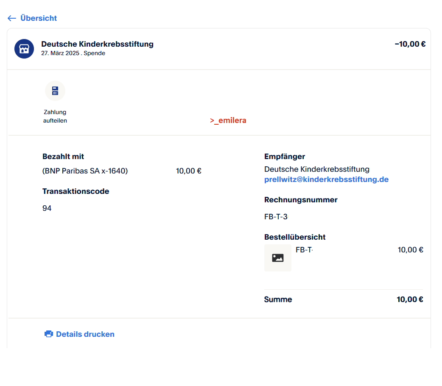Screen dimensions: 442x386
Task: Open the Details drucken link
Action: [x=85, y=334]
